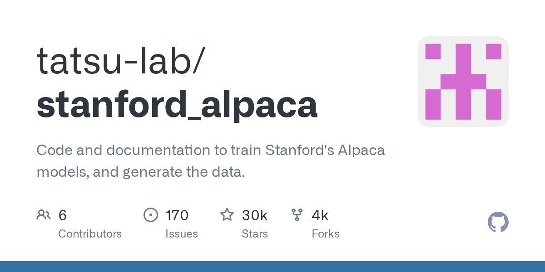
Task: Select the 170 issues count
Action: tap(177, 215)
